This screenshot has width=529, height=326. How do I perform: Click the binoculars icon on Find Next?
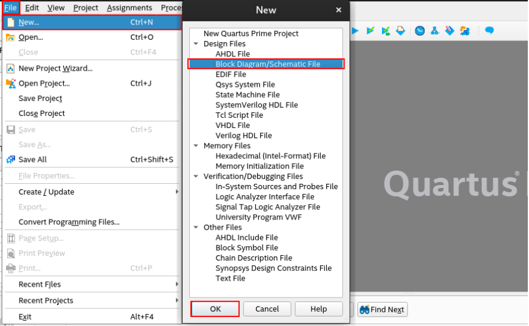(x=364, y=309)
